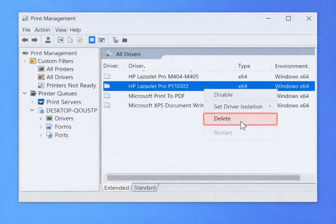
Task: Select All Printers filter in the tree
Action: 60,69
